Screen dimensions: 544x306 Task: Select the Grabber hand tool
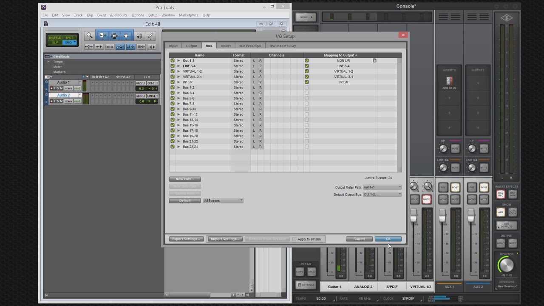tap(126, 36)
